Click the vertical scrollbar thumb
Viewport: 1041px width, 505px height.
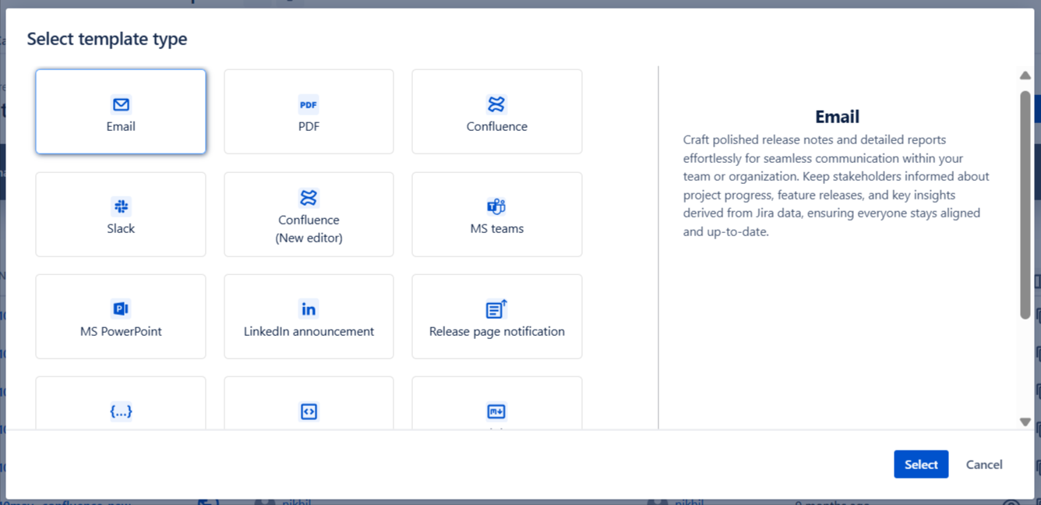click(1025, 203)
